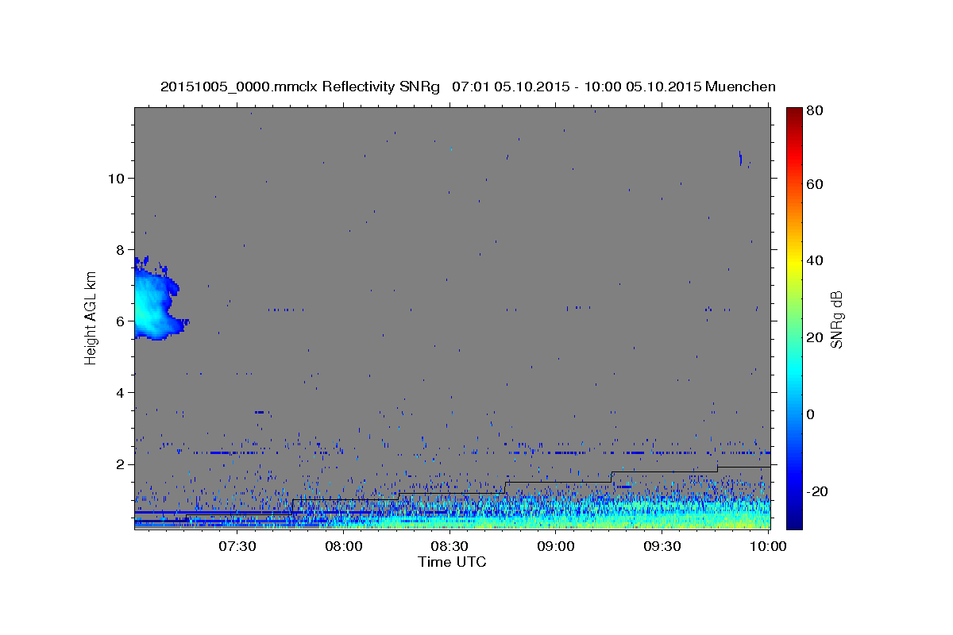The width and height of the screenshot is (953, 635).
Task: Click the 'SNRg dB' colorbar label
Action: (x=836, y=319)
